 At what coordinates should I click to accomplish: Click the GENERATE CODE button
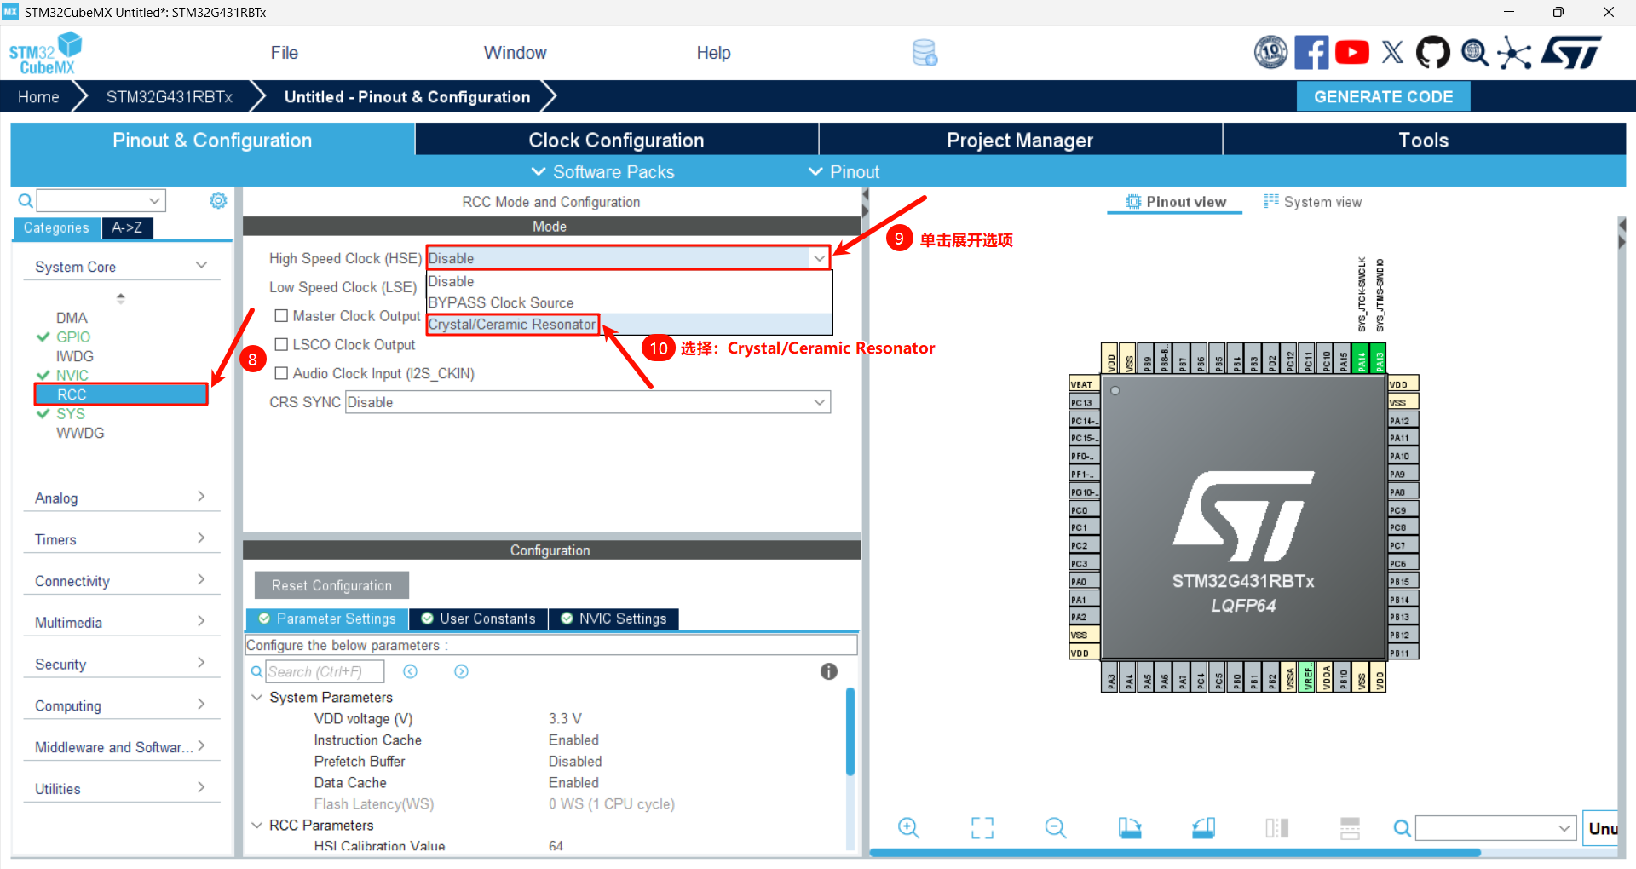1382,97
